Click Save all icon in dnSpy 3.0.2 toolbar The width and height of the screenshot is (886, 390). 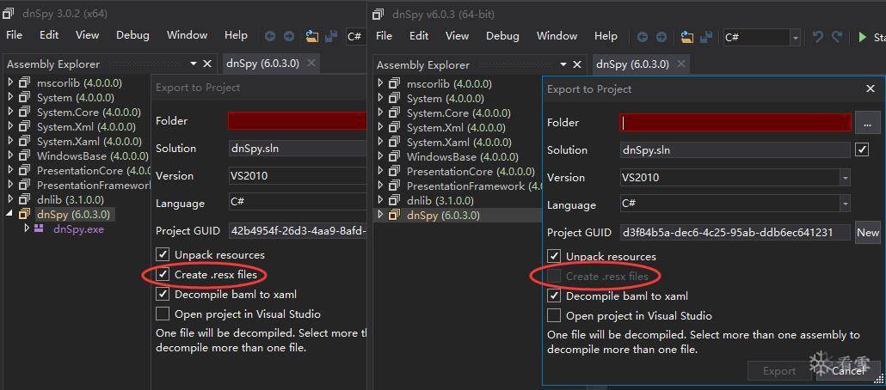(331, 37)
